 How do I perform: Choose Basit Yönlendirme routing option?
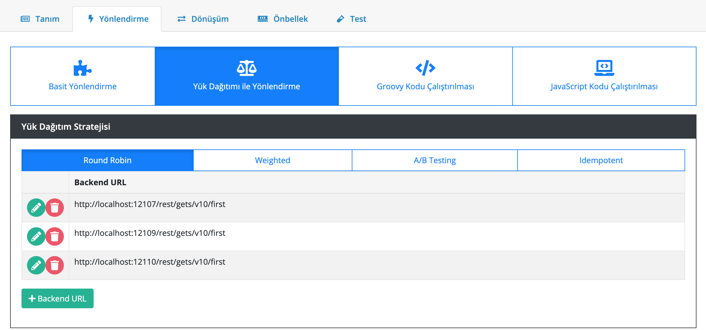pos(83,76)
